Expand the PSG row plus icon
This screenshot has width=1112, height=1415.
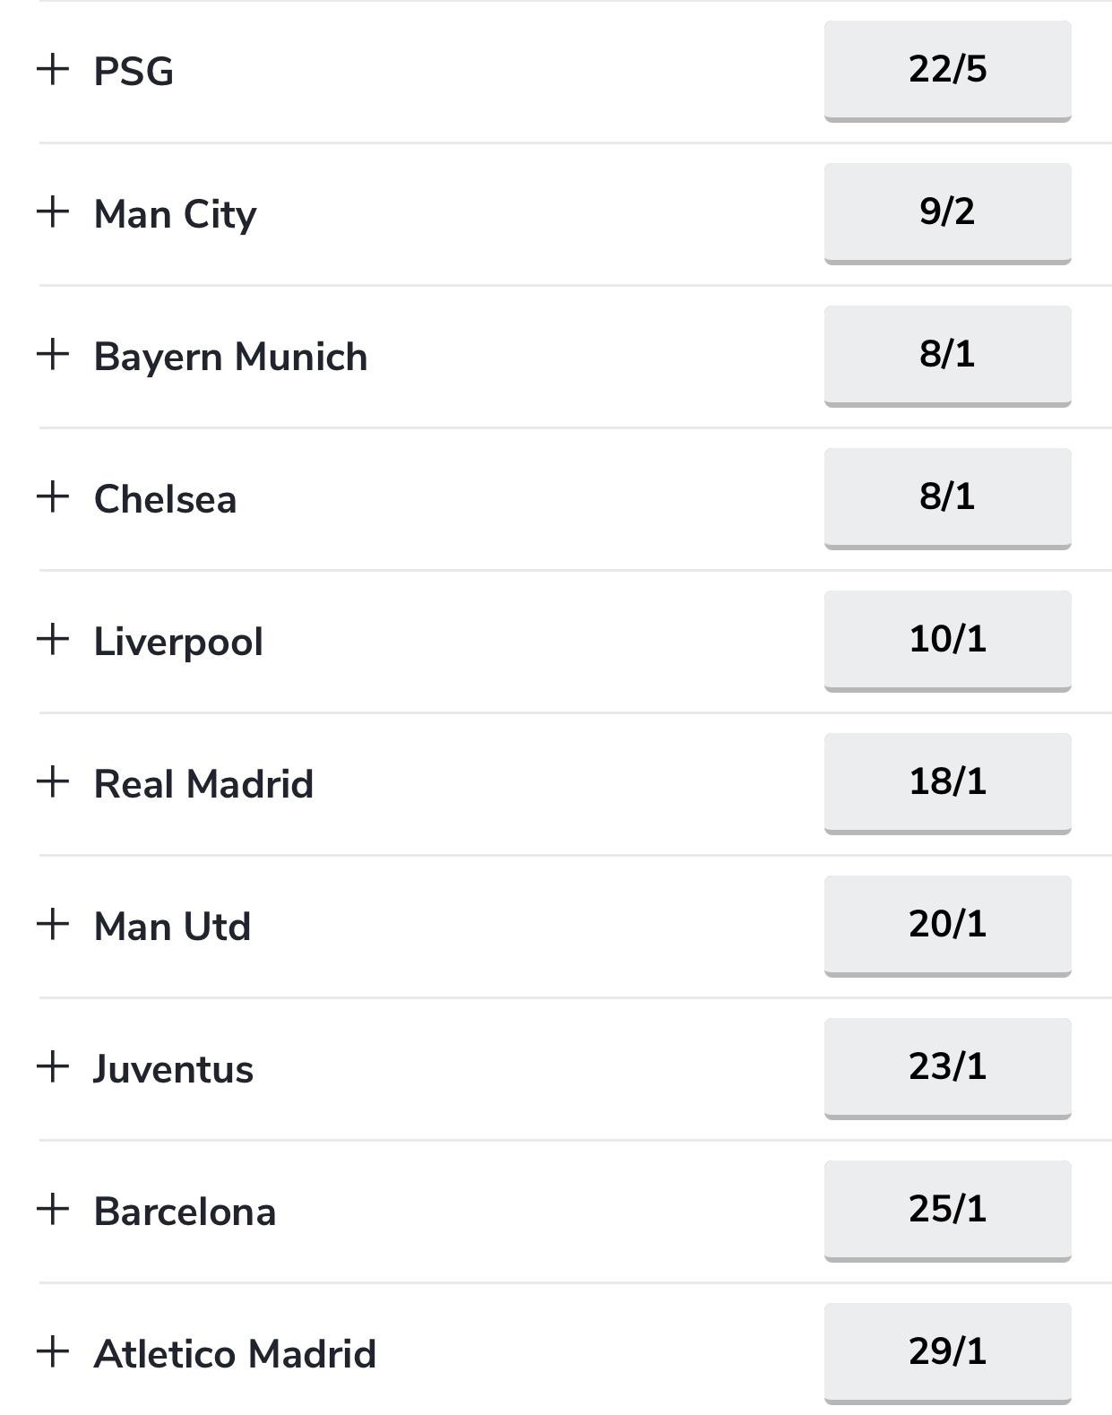pyautogui.click(x=53, y=69)
